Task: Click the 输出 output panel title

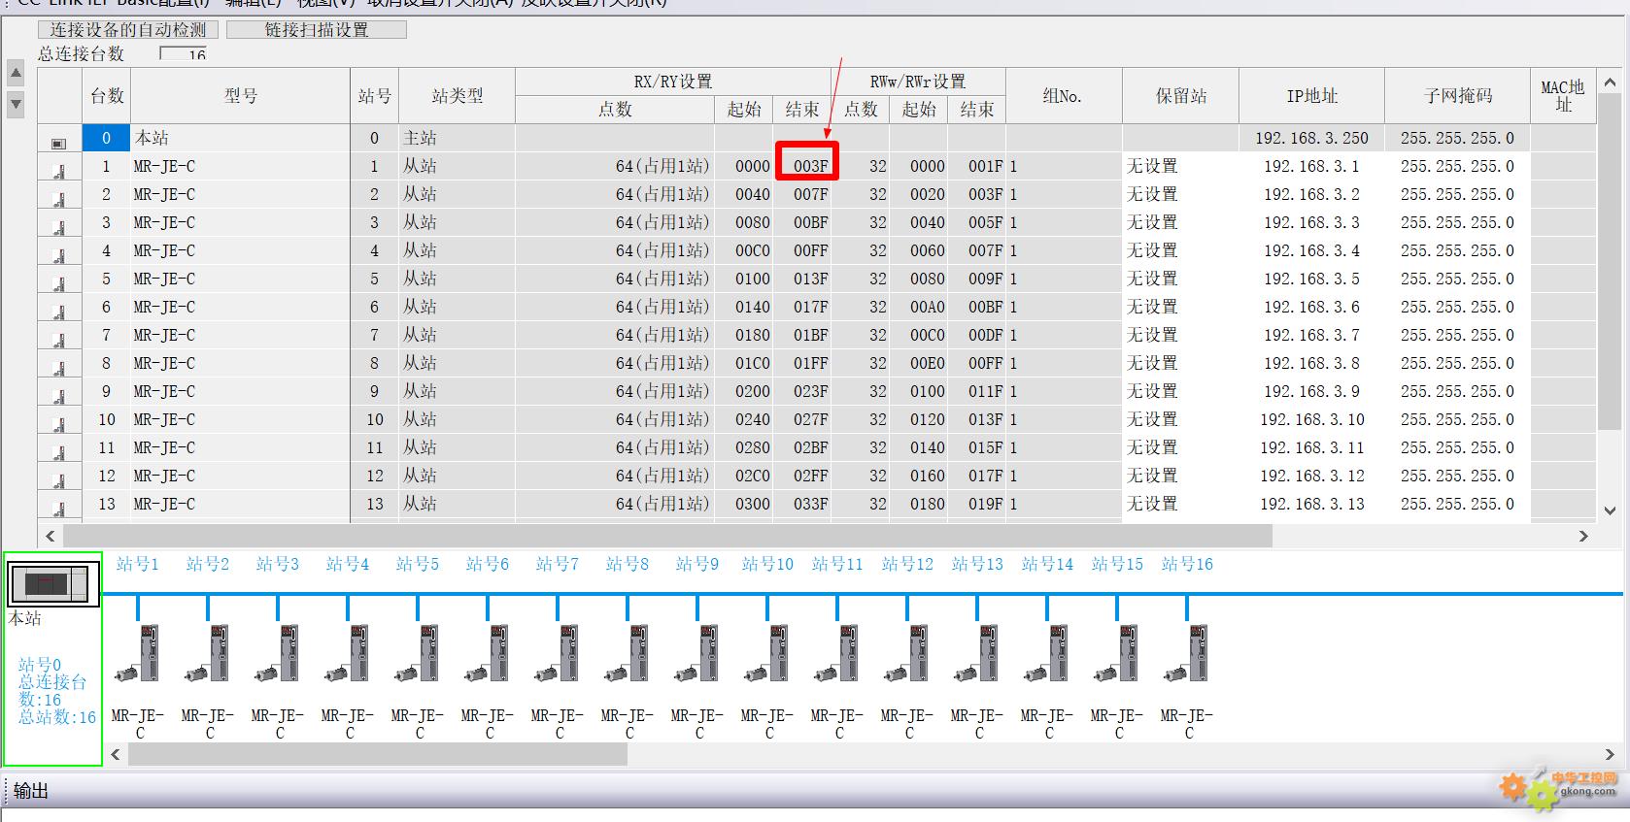Action: (x=31, y=791)
